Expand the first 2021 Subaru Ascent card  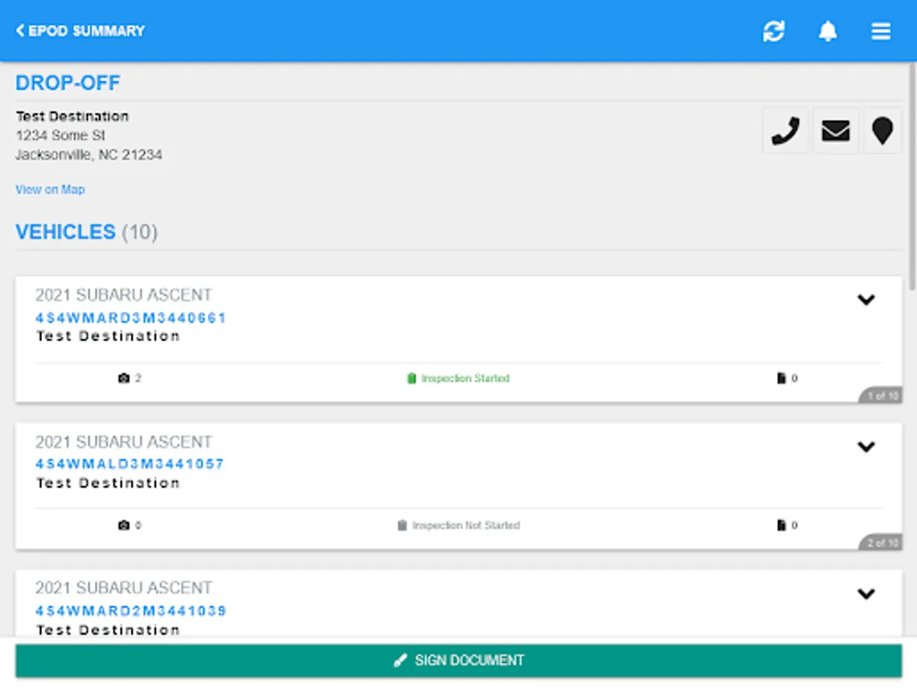tap(867, 300)
